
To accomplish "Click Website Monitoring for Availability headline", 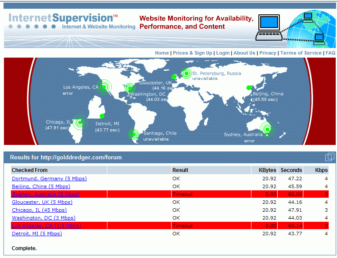I will click(196, 22).
